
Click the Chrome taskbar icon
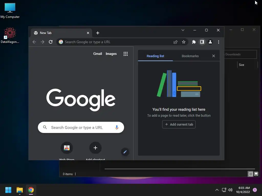click(x=31, y=190)
